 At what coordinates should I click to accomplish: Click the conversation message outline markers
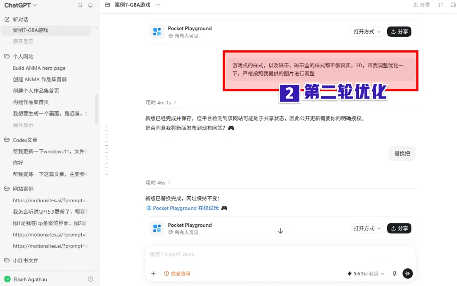pyautogui.click(x=107, y=151)
